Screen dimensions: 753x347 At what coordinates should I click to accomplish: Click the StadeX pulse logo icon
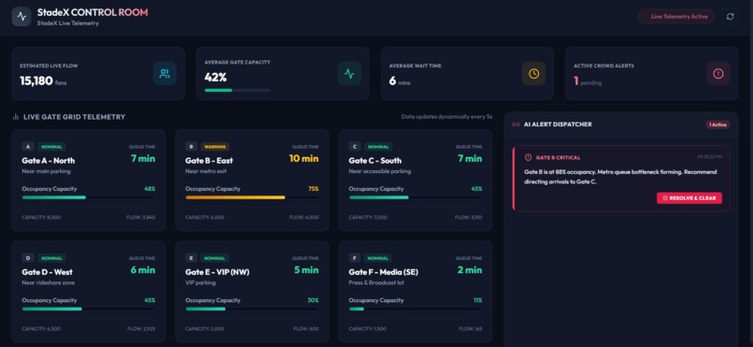(x=21, y=16)
